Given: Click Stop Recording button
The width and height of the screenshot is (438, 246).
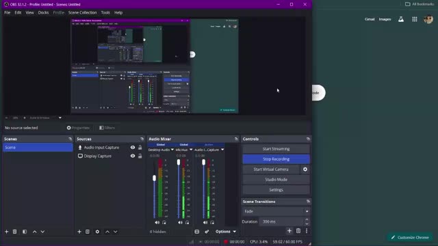Looking at the screenshot, I should point(276,159).
